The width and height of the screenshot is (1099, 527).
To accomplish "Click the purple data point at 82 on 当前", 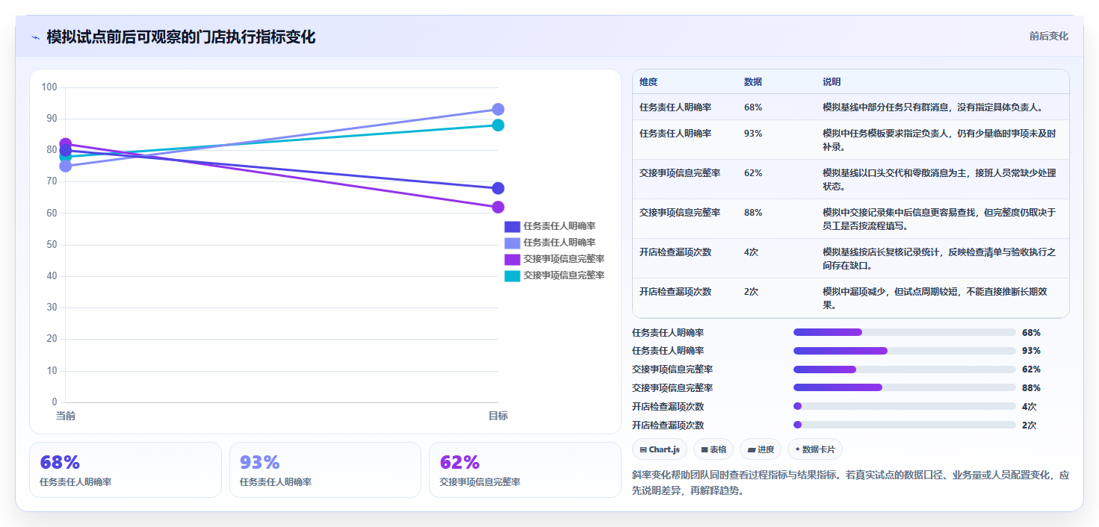I will pyautogui.click(x=66, y=144).
